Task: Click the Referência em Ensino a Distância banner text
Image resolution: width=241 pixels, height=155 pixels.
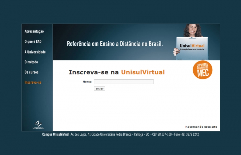Action: 115,44
